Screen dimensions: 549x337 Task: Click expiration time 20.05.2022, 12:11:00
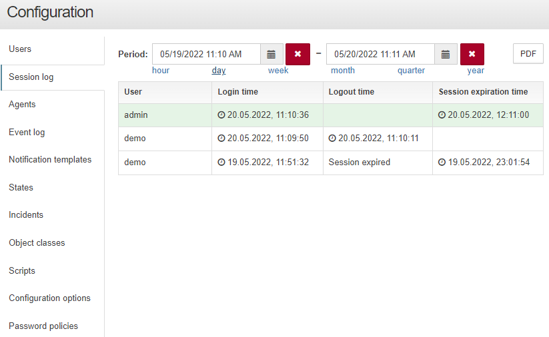(x=488, y=115)
